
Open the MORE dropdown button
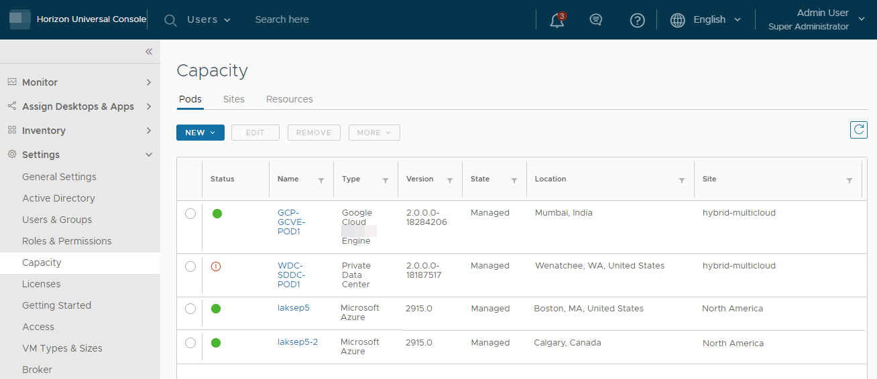[374, 133]
